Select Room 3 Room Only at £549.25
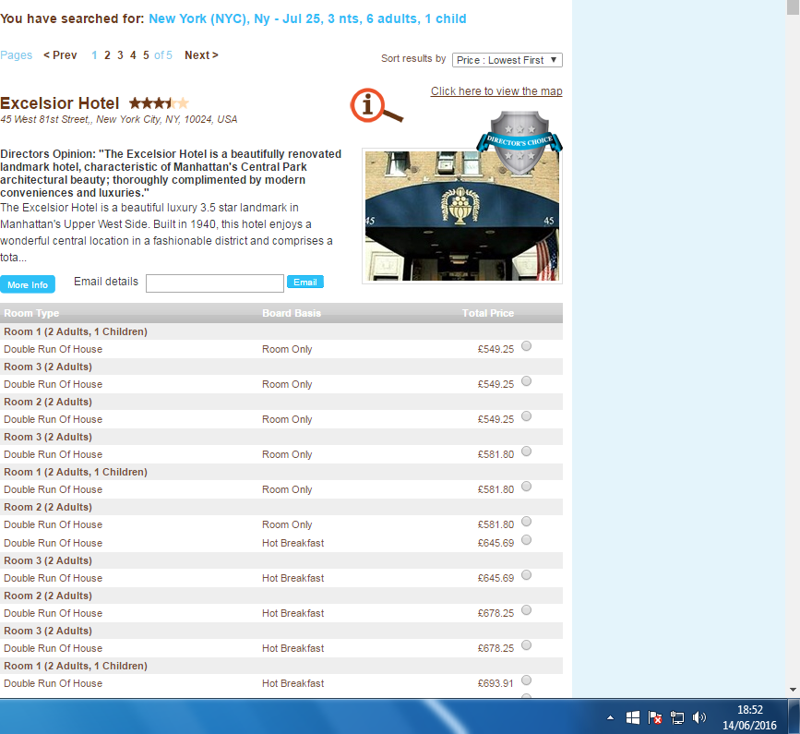 527,381
